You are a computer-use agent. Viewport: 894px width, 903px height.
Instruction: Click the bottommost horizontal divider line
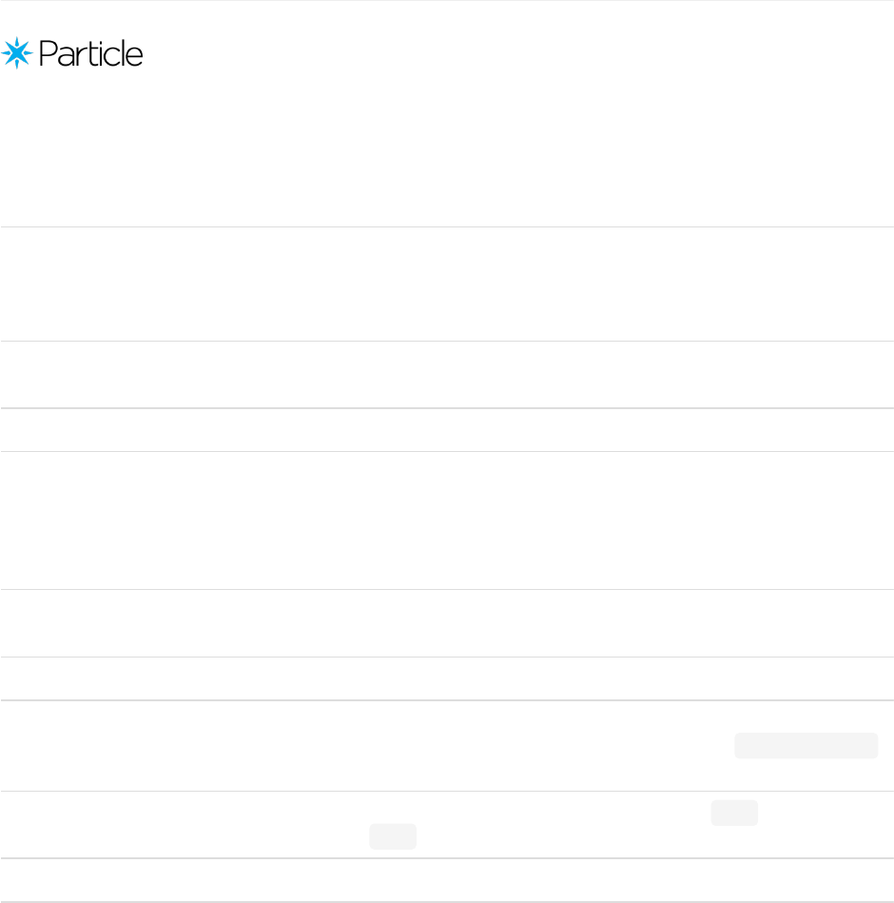(x=447, y=902)
